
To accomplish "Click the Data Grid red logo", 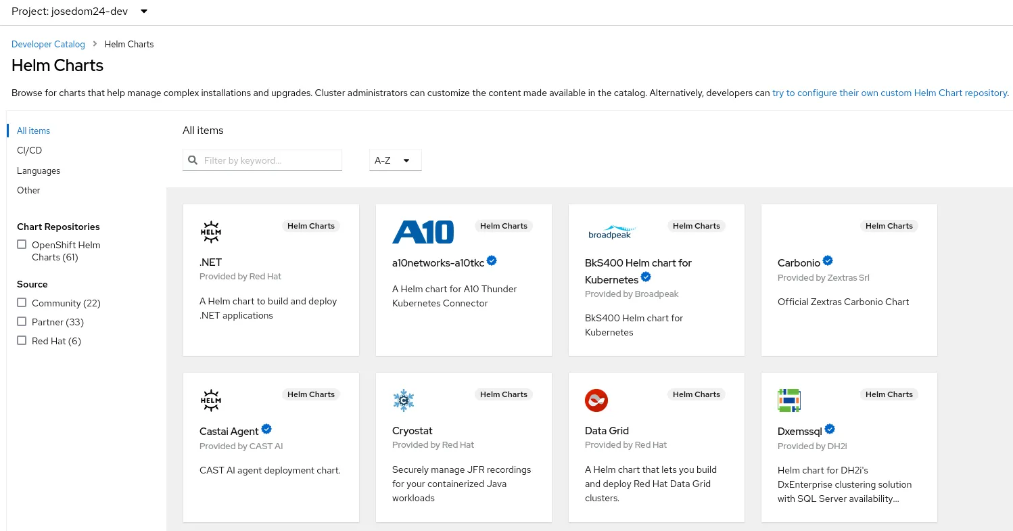I will pyautogui.click(x=596, y=400).
